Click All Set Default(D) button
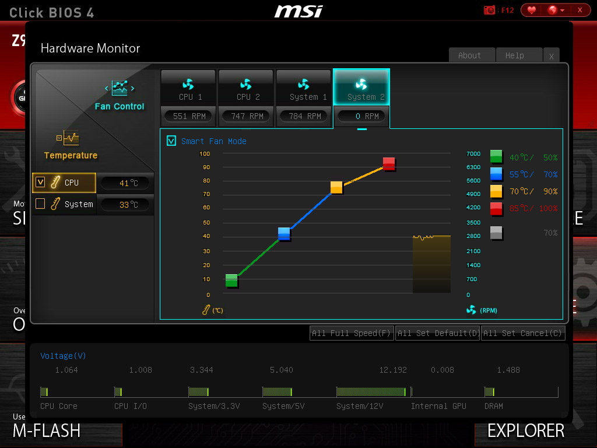Viewport: 597px width, 448px height. tap(437, 333)
